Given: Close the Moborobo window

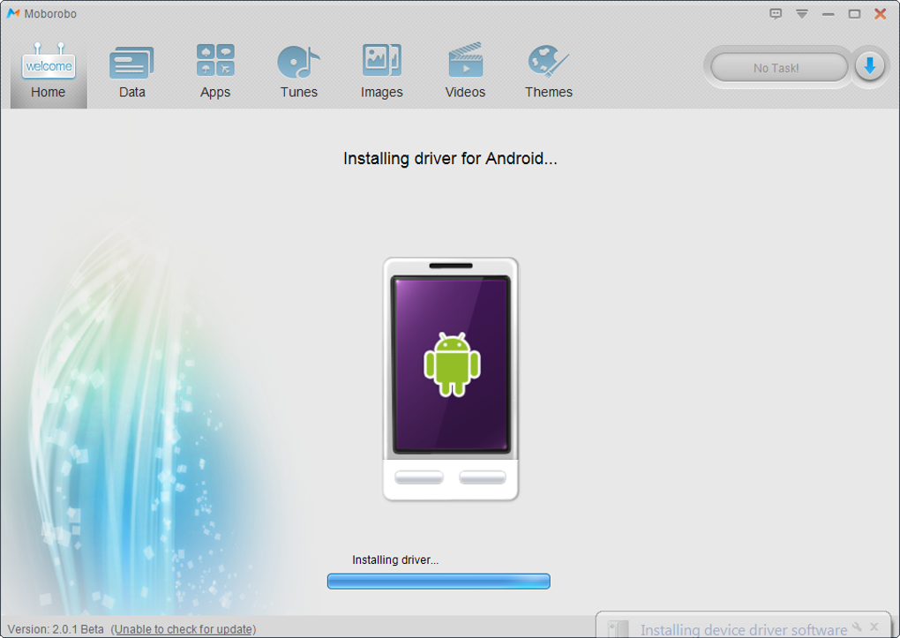Looking at the screenshot, I should (x=880, y=14).
